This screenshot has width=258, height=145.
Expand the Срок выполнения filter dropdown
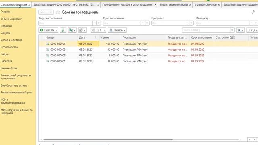pos(143,23)
